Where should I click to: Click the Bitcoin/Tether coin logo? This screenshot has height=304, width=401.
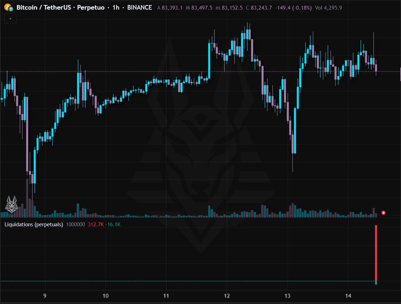click(9, 7)
